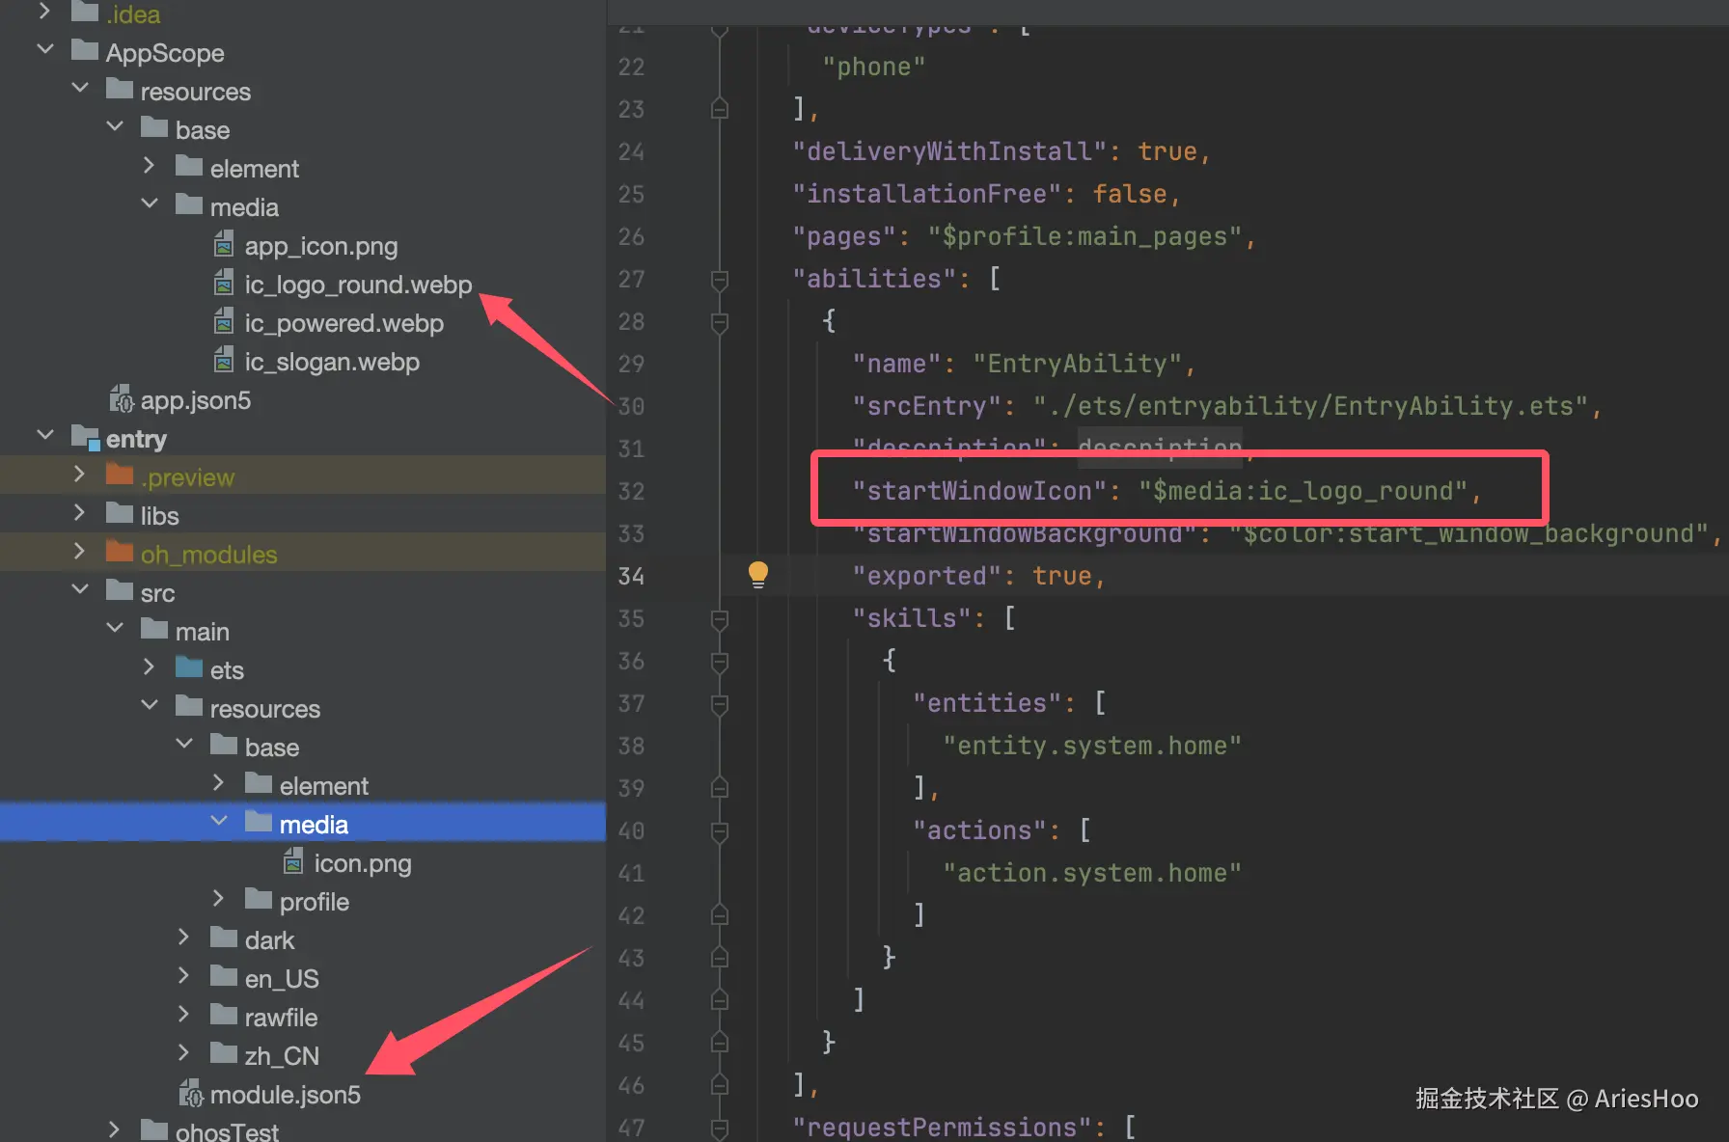Click the blue ets source folder icon
1729x1142 pixels.
[189, 667]
